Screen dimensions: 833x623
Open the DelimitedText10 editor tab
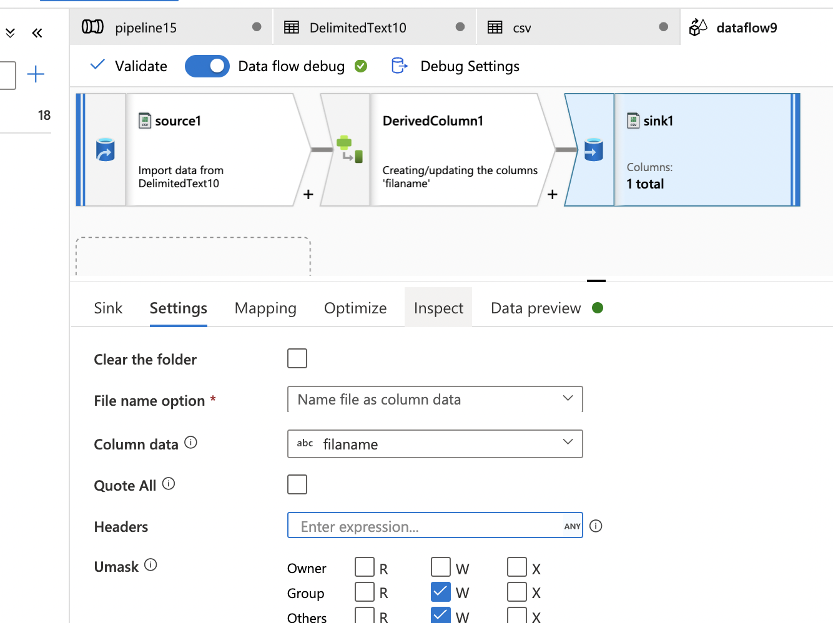(x=375, y=27)
